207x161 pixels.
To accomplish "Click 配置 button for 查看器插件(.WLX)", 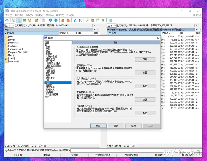I will tap(145, 99).
